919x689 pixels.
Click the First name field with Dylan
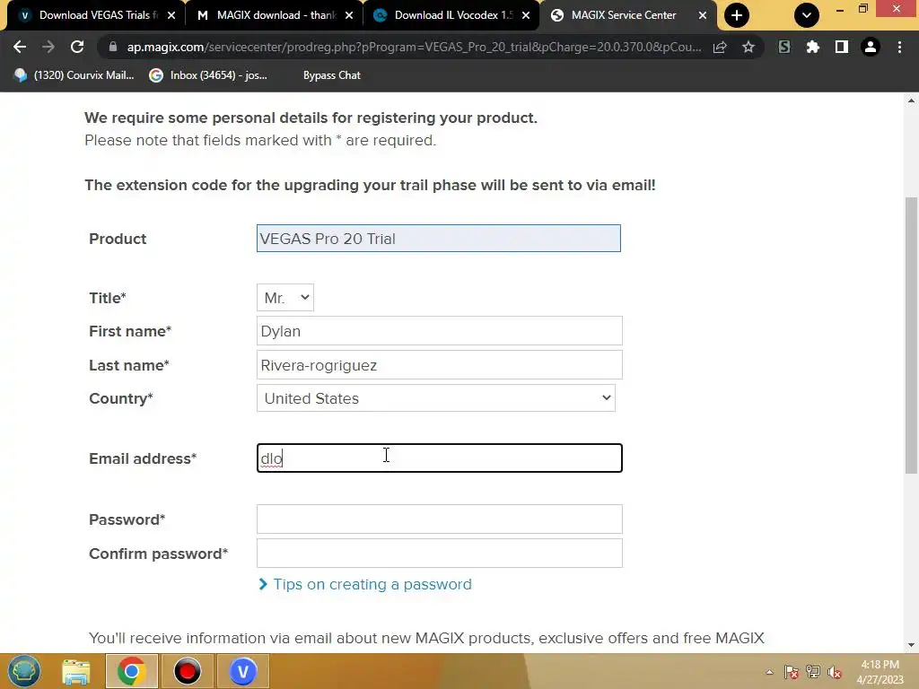point(440,331)
